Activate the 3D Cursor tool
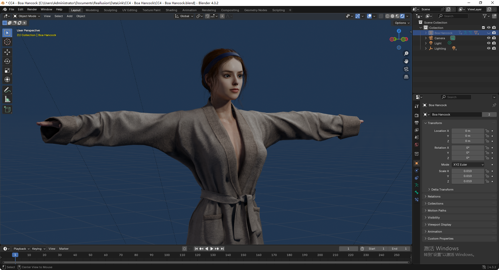Screen dimensions: 499x270 7,42
